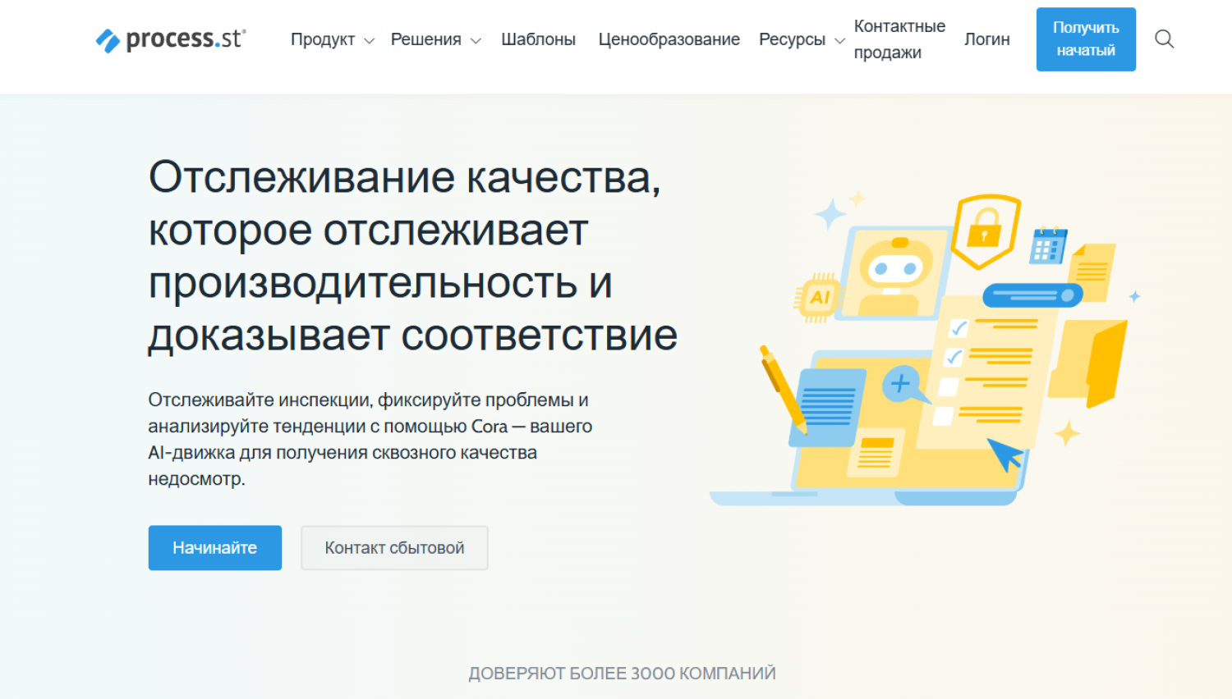Image resolution: width=1232 pixels, height=699 pixels.
Task: Click the magnifying glass search icon
Action: (x=1164, y=39)
